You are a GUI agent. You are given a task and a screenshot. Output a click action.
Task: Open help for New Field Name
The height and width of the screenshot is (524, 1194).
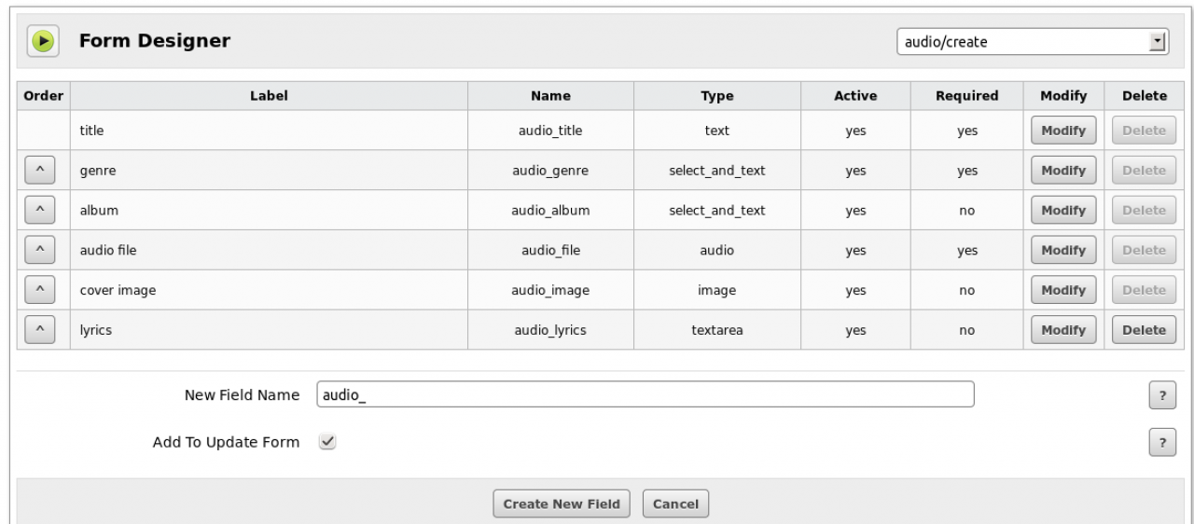point(1161,395)
